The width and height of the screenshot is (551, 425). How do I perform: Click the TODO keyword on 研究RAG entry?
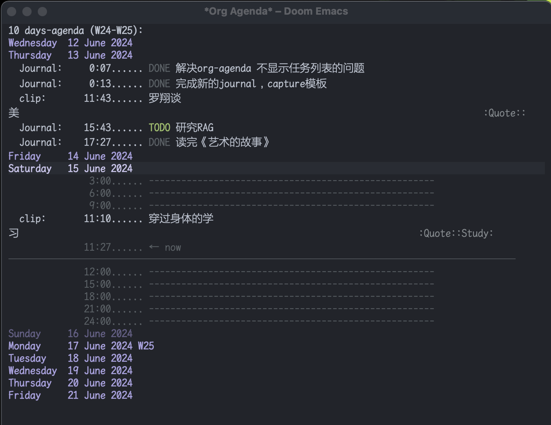[159, 128]
